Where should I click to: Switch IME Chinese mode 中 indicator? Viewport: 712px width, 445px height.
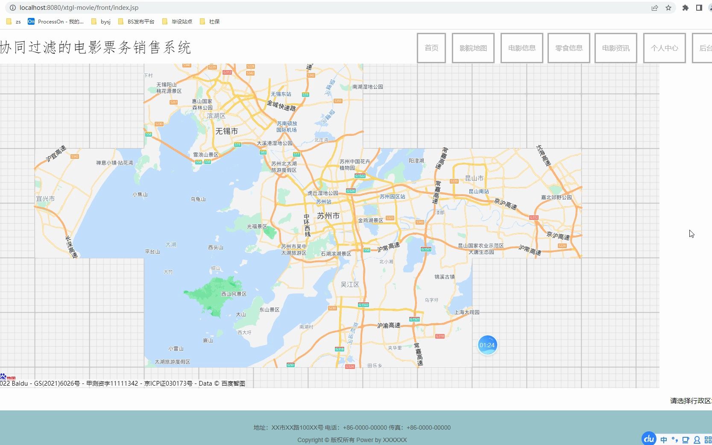pos(664,440)
